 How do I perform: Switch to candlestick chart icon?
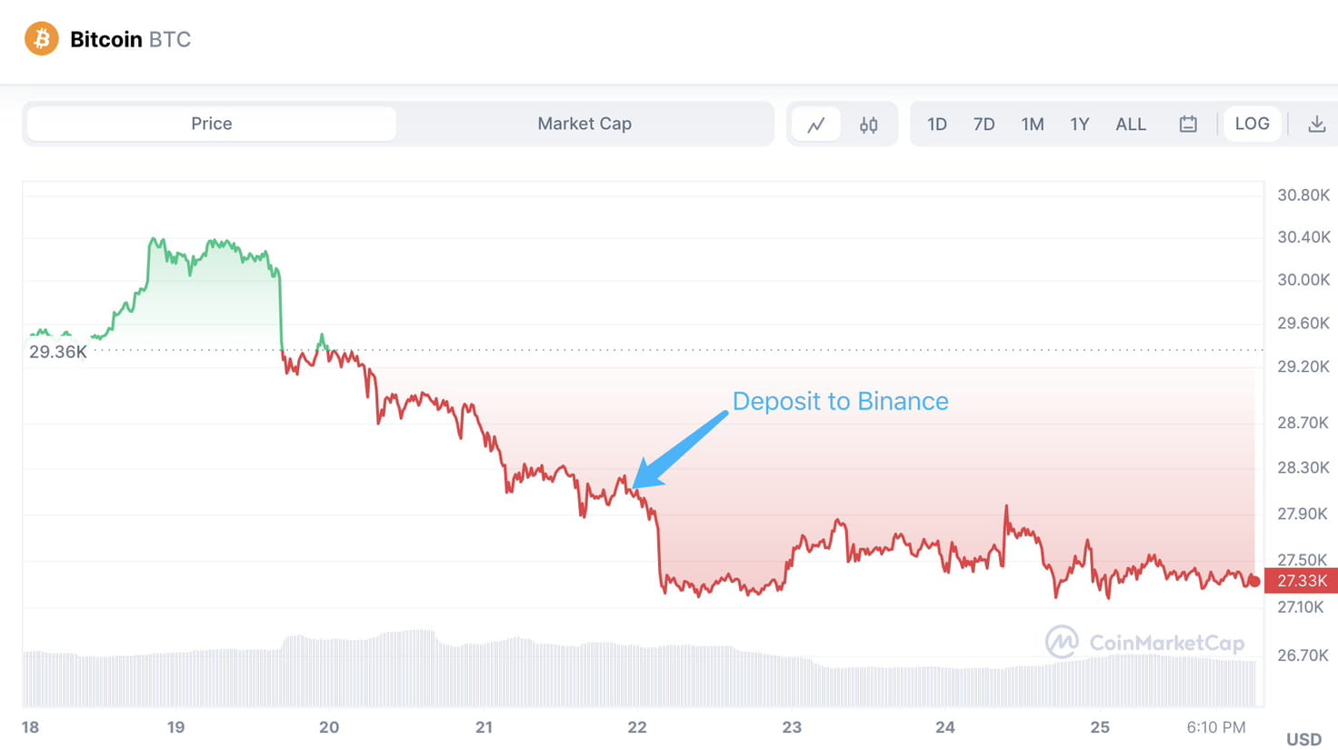(x=868, y=124)
